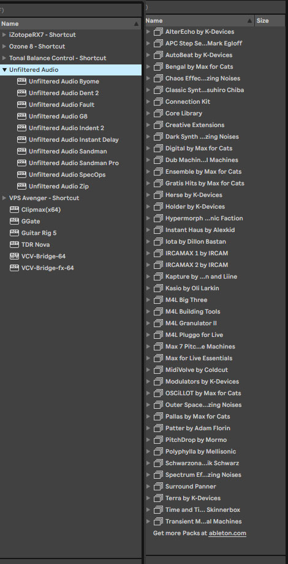Click the Clipmax(x64) plugin icon
The height and width of the screenshot is (564, 288).
pyautogui.click(x=14, y=209)
